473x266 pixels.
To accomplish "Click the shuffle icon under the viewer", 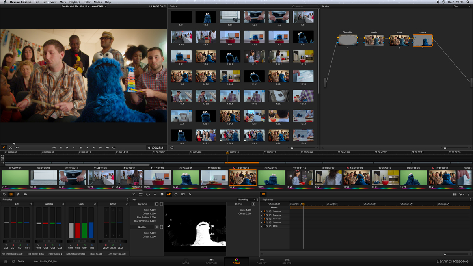I will 11,147.
